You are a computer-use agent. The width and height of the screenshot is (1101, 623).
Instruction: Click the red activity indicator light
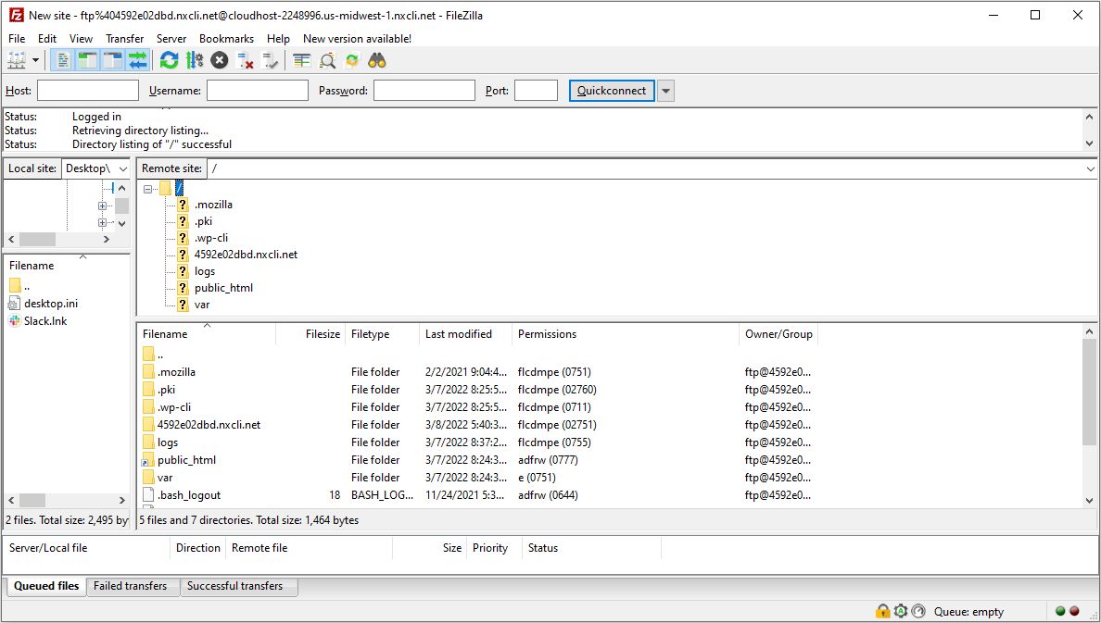click(1074, 611)
